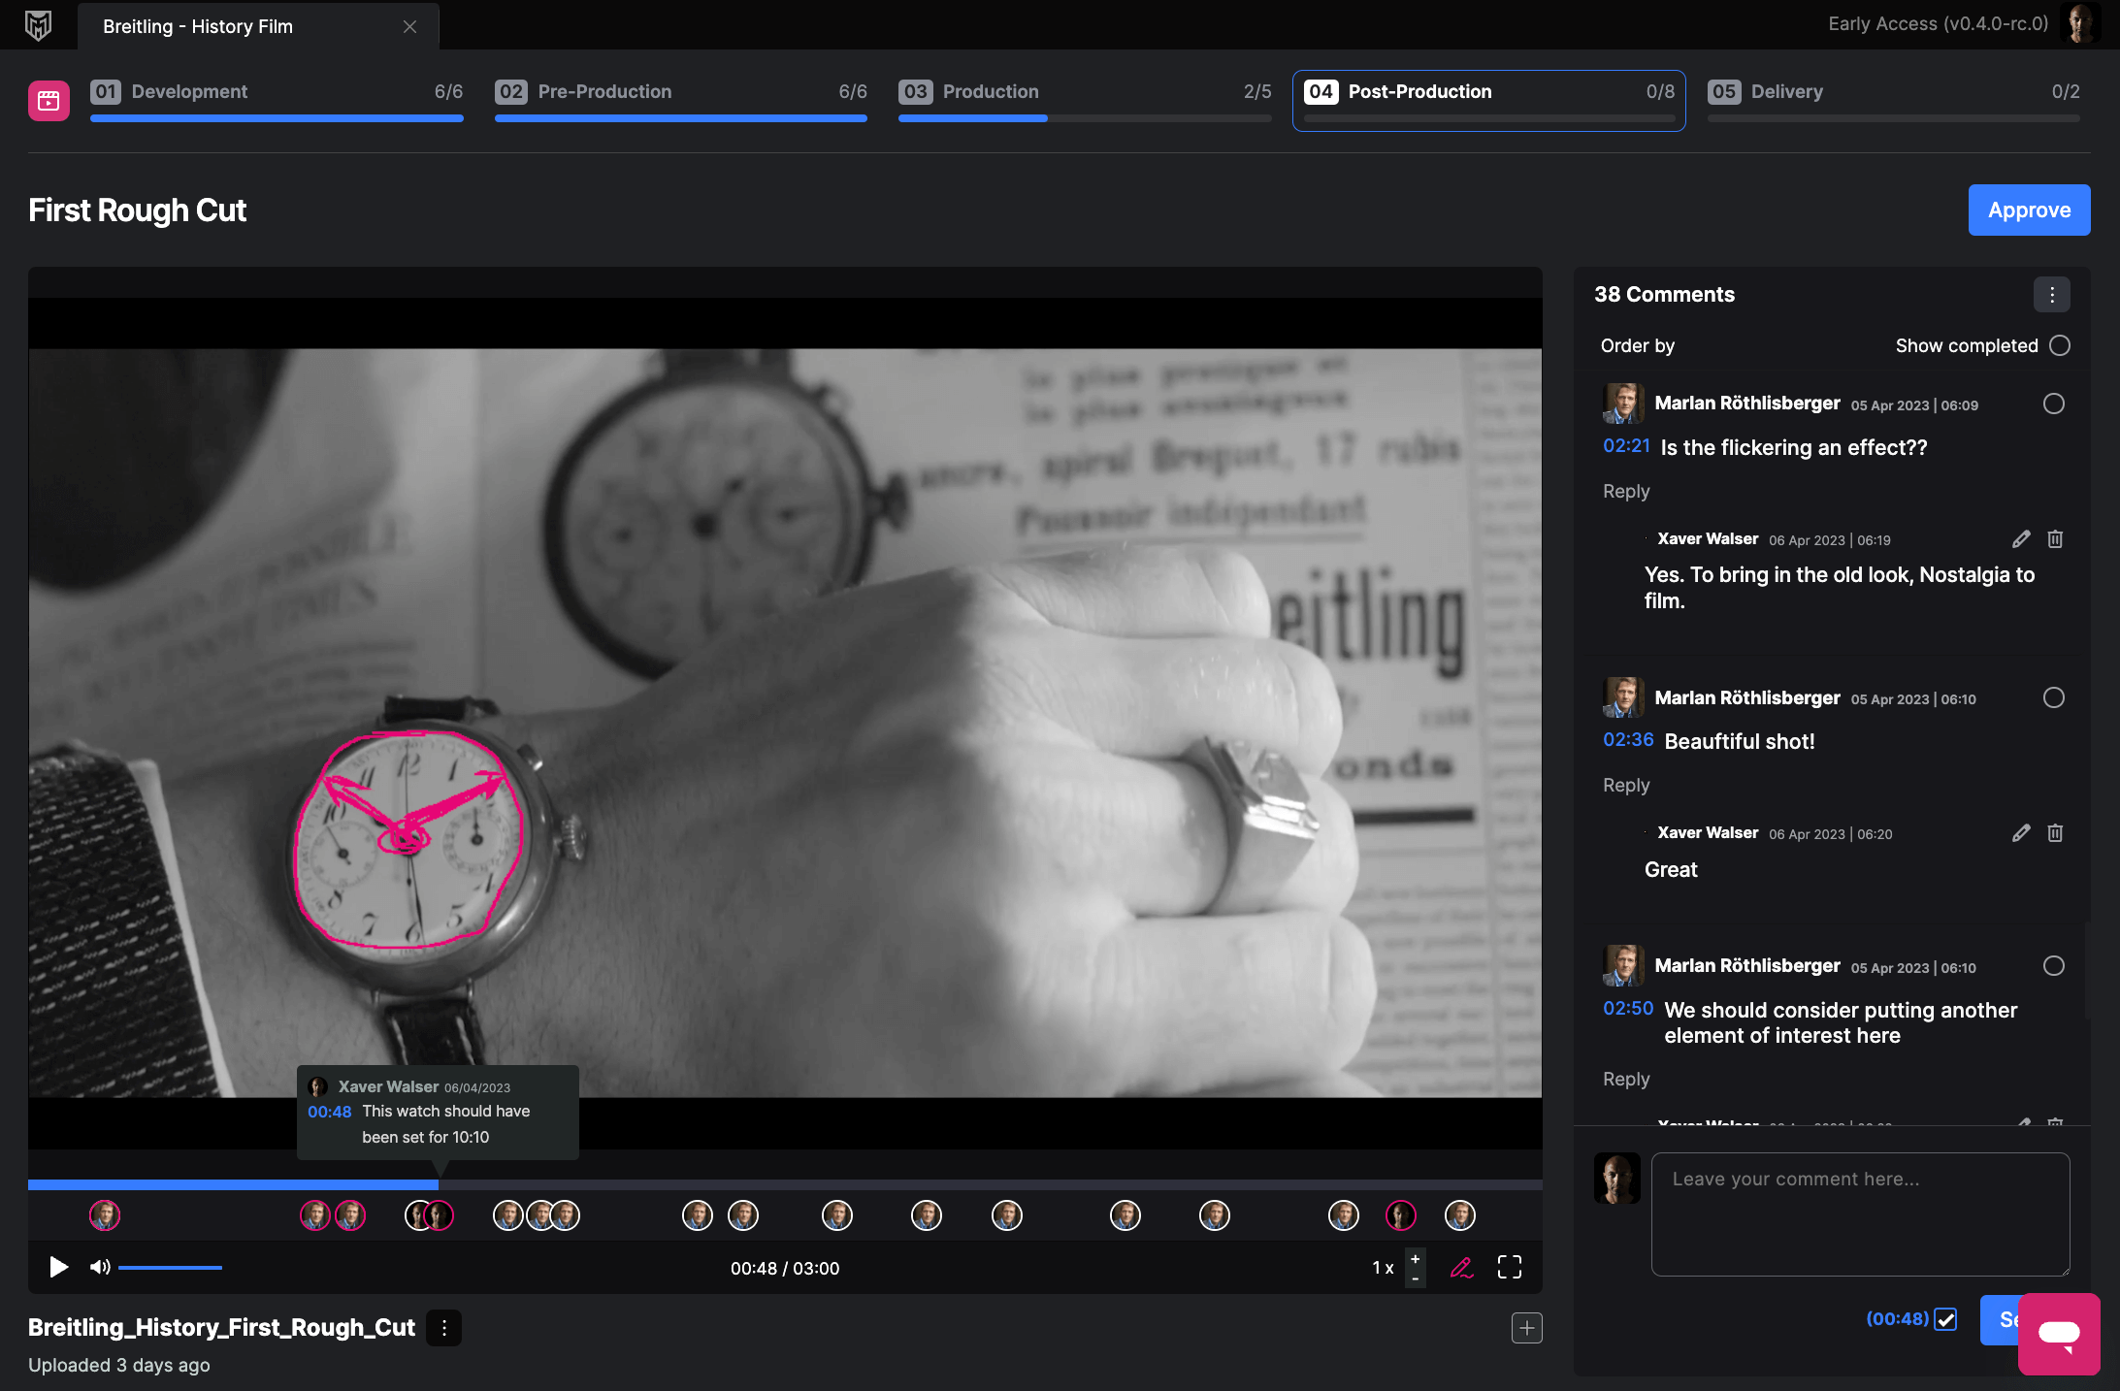
Task: Activate the pink drawing annotation tool
Action: click(x=1461, y=1268)
